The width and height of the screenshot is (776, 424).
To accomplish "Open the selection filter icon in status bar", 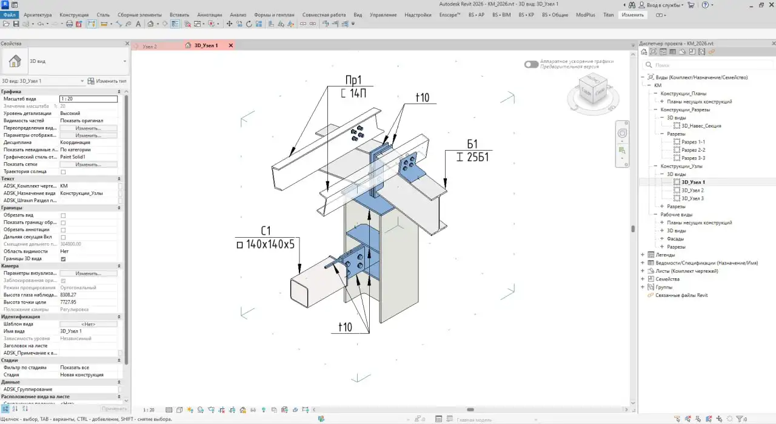I will tap(739, 419).
